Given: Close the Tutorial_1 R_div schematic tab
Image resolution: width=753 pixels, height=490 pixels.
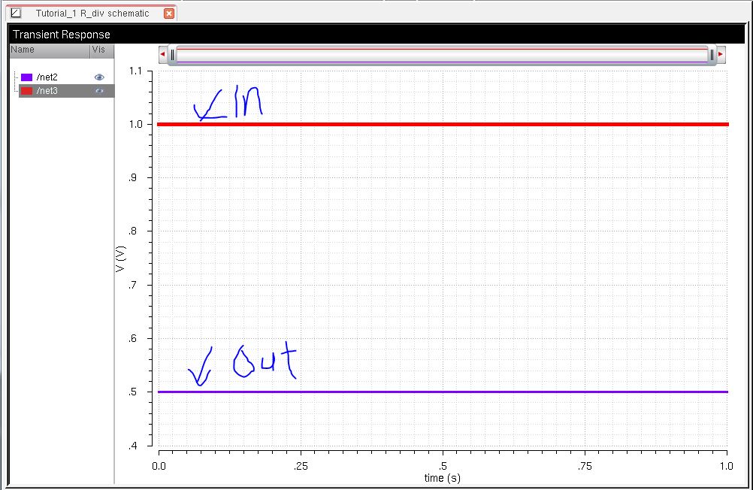Looking at the screenshot, I should (169, 14).
